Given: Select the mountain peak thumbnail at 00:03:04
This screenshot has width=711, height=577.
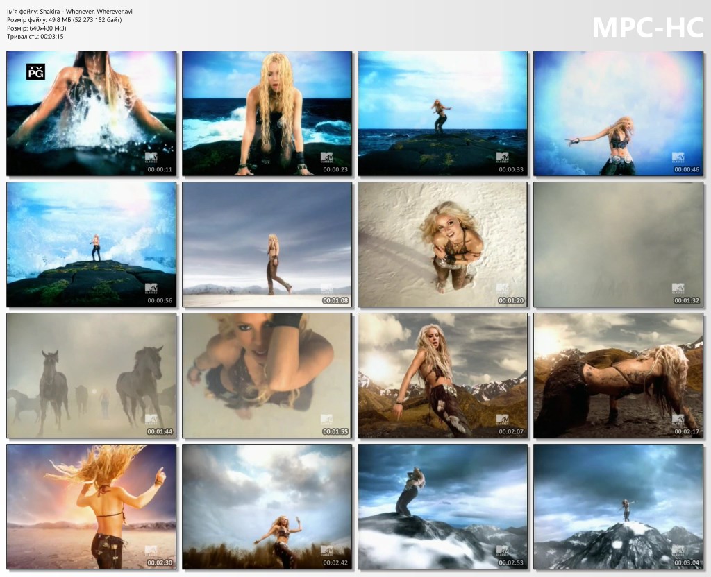Looking at the screenshot, I should [618, 506].
